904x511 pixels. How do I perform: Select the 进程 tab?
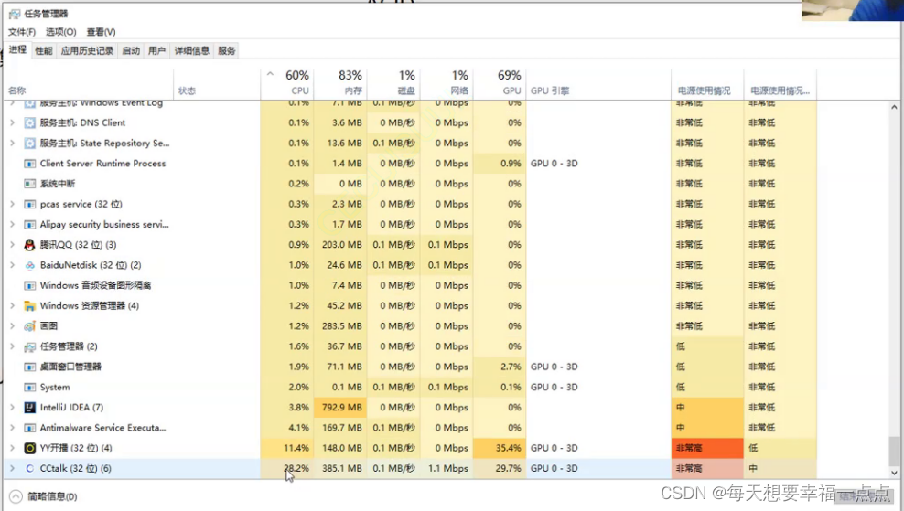click(17, 49)
